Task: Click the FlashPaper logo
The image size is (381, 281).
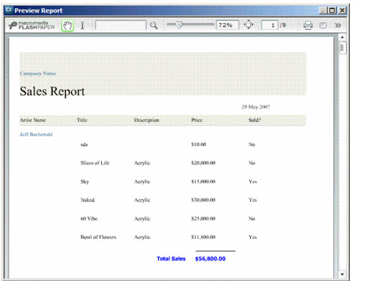Action: pyautogui.click(x=32, y=25)
